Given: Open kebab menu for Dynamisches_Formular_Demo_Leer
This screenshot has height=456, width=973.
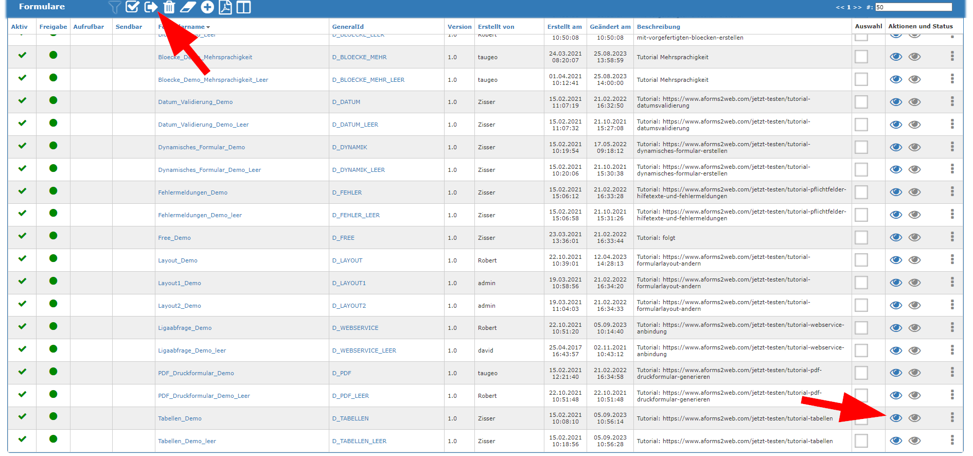Looking at the screenshot, I should pyautogui.click(x=952, y=169).
